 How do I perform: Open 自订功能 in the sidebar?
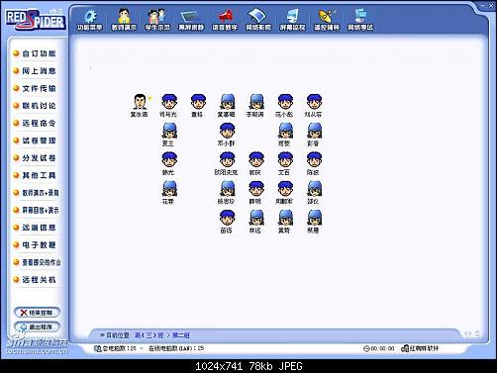[x=35, y=53]
